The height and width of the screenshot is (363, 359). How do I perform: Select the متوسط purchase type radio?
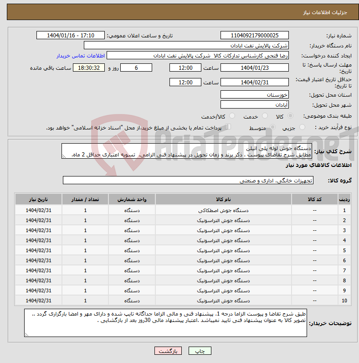(x=273, y=127)
